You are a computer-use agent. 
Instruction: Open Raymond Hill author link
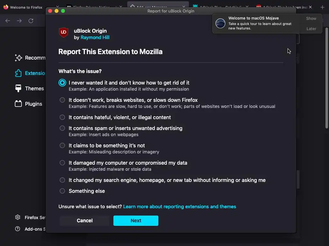pos(95,37)
